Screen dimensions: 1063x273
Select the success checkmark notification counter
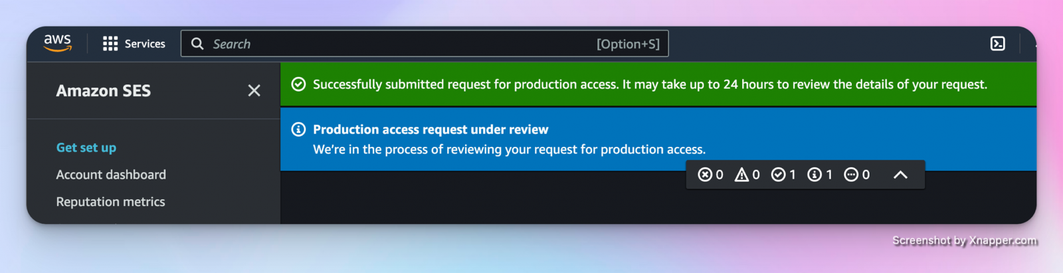tap(778, 175)
